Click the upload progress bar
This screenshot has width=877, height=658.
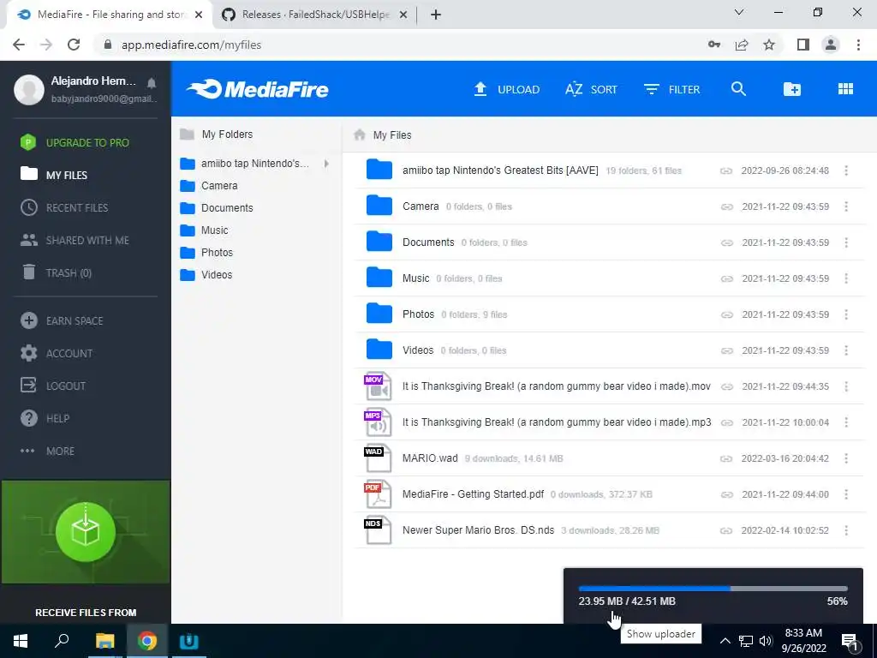pos(713,589)
